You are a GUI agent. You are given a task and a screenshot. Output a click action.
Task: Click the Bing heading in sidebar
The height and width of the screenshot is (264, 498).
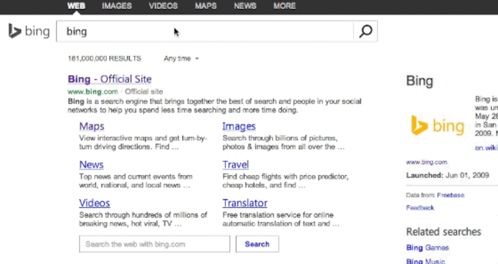[x=419, y=81]
